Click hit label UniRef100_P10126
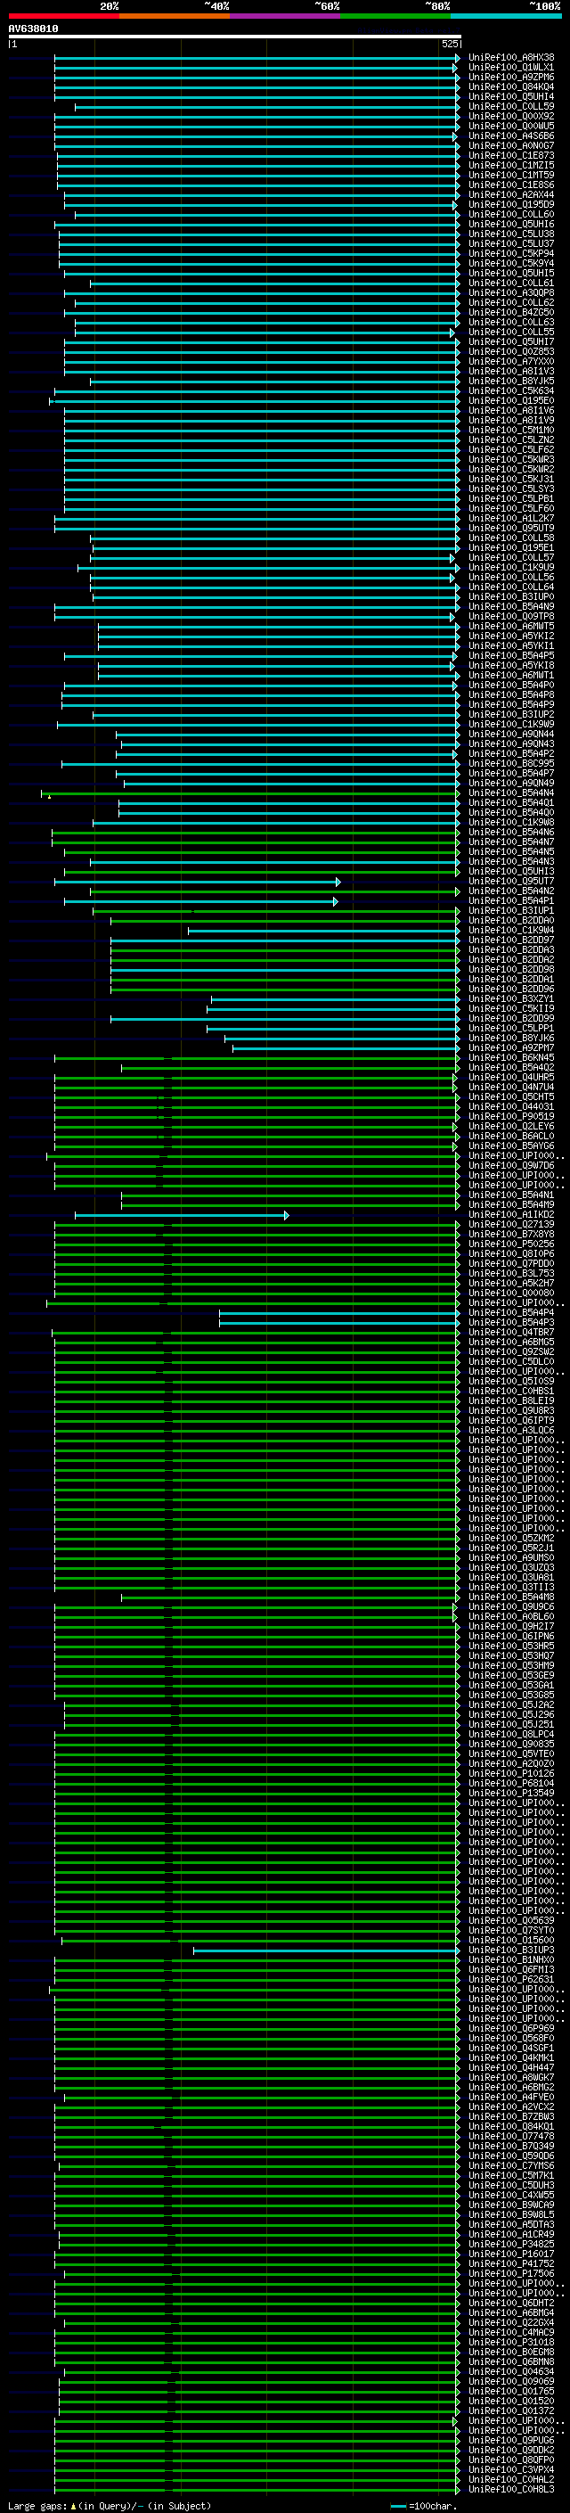Viewport: 570px width, 2513px height. click(x=510, y=1775)
